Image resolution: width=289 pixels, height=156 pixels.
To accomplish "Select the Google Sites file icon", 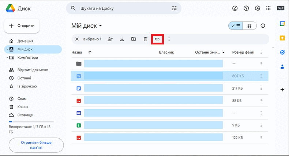I will 79,113.
